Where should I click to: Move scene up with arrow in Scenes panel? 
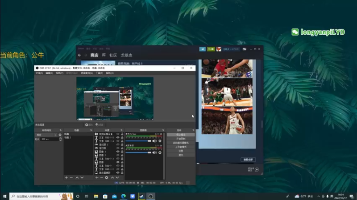tap(77, 177)
